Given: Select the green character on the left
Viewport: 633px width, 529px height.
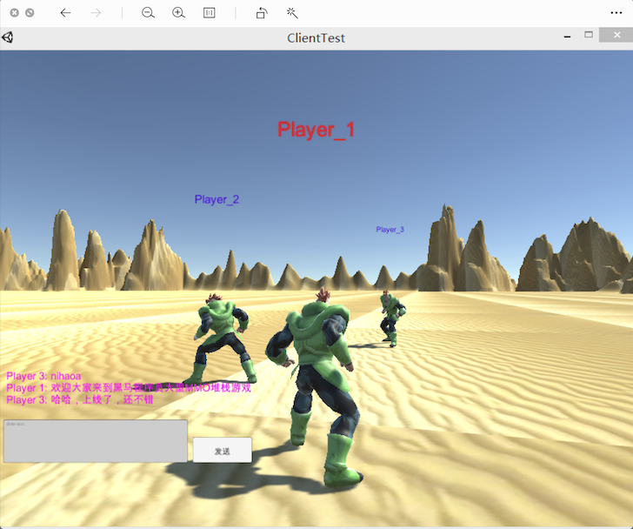Looking at the screenshot, I should [220, 335].
